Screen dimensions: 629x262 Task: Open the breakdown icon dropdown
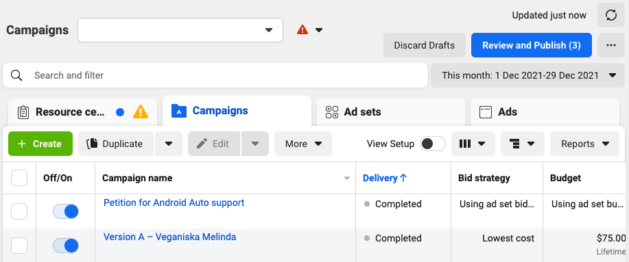pos(523,144)
